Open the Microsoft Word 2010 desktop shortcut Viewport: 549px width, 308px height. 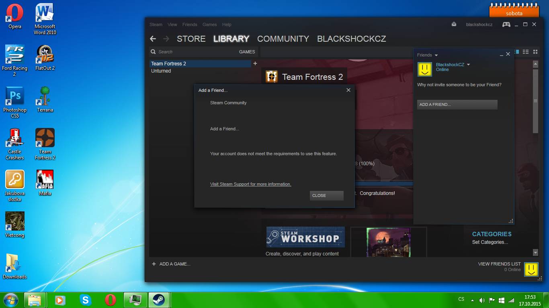45,19
